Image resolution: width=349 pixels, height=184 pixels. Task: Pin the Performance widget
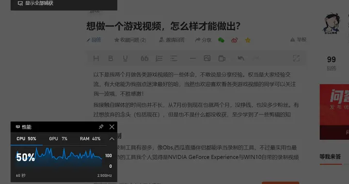(x=101, y=127)
